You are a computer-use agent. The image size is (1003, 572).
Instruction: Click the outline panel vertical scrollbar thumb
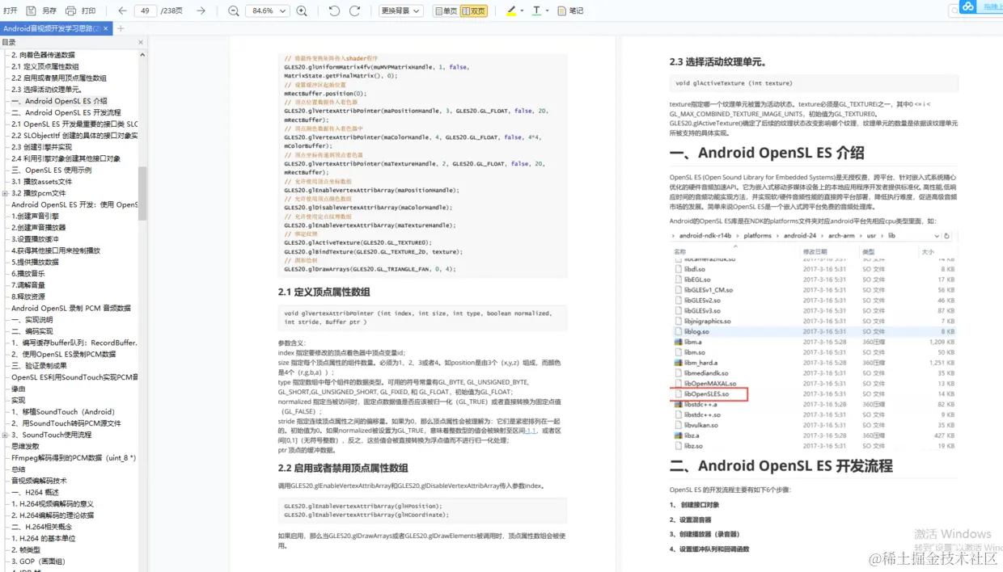click(x=142, y=194)
